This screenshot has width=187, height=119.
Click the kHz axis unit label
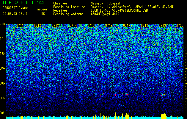pos(3,24)
